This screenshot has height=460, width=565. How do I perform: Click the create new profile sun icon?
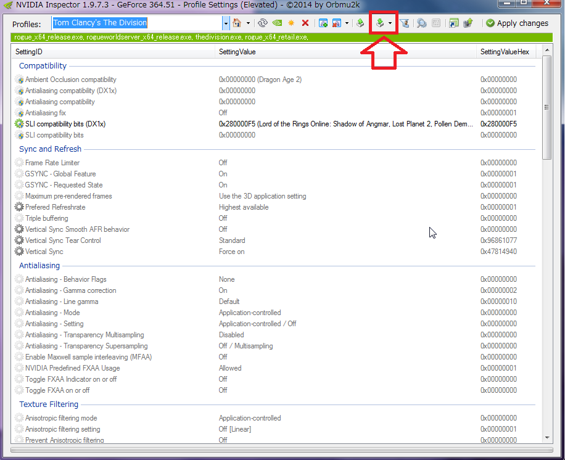(x=291, y=23)
